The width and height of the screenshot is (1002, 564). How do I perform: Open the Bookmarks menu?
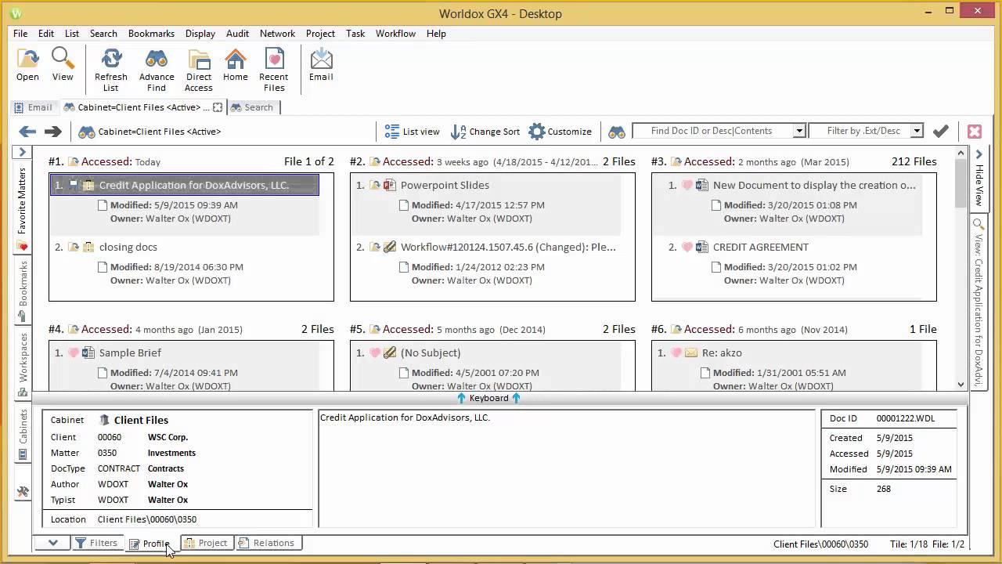[151, 34]
